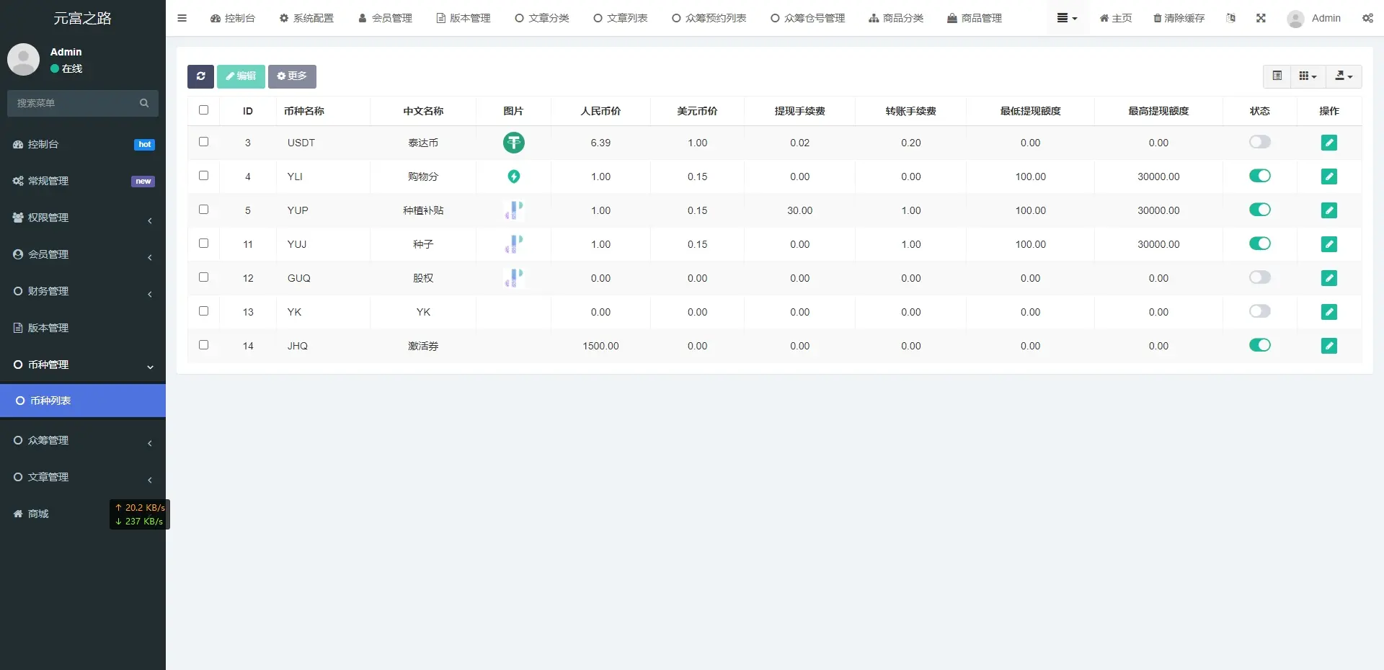Open the export data dropdown

(x=1343, y=76)
